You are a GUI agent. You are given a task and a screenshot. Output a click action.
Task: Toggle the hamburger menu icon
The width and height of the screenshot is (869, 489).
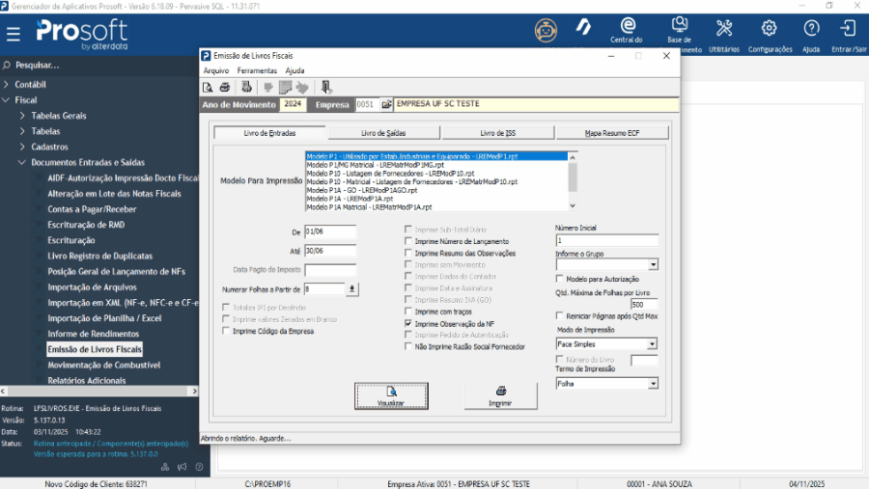pyautogui.click(x=14, y=34)
